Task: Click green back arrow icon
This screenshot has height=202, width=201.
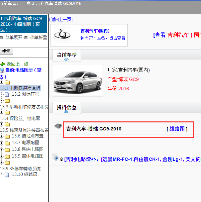Action: click(x=3, y=64)
